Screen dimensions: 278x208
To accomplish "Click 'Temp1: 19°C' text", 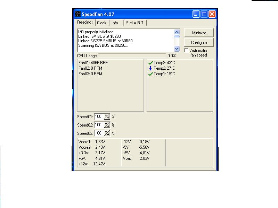I will coord(164,74).
